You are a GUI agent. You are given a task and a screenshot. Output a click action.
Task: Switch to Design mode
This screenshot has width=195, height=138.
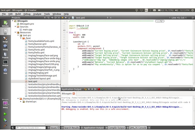click(5, 39)
